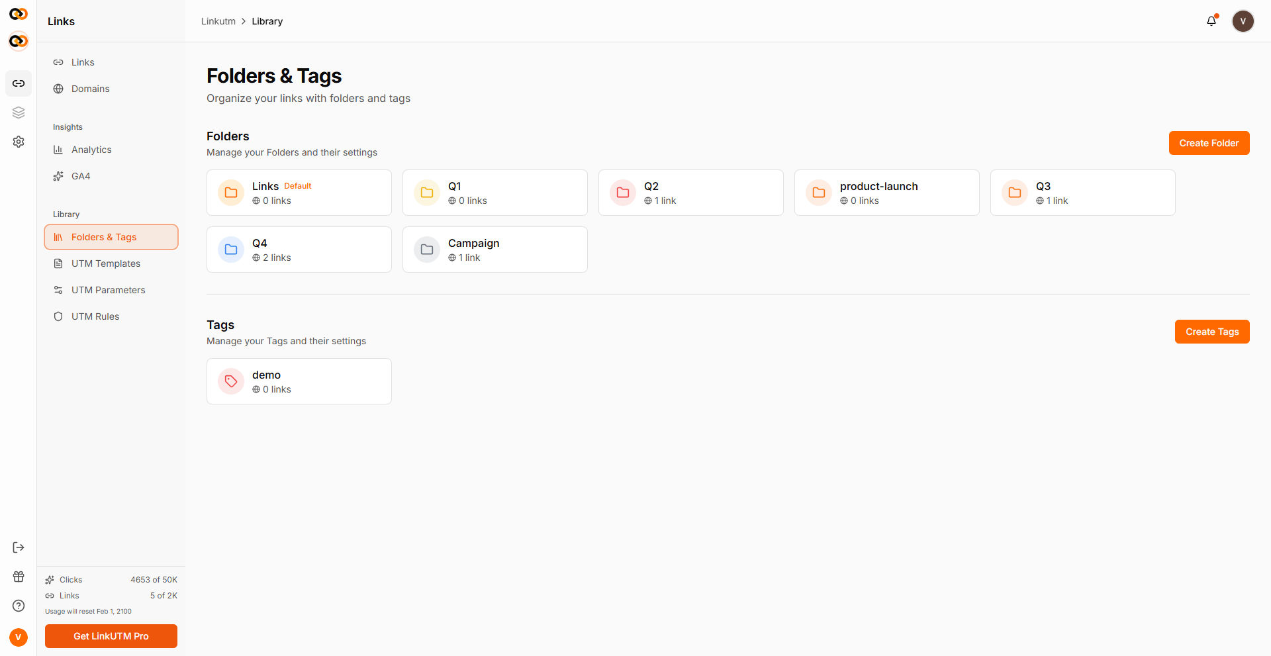Open the demo tag name

coord(267,375)
